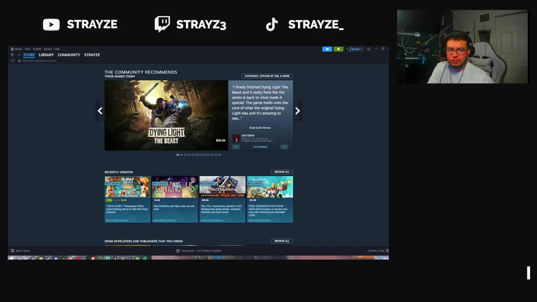Open Friends & Chat icon at bottom right

click(x=387, y=251)
